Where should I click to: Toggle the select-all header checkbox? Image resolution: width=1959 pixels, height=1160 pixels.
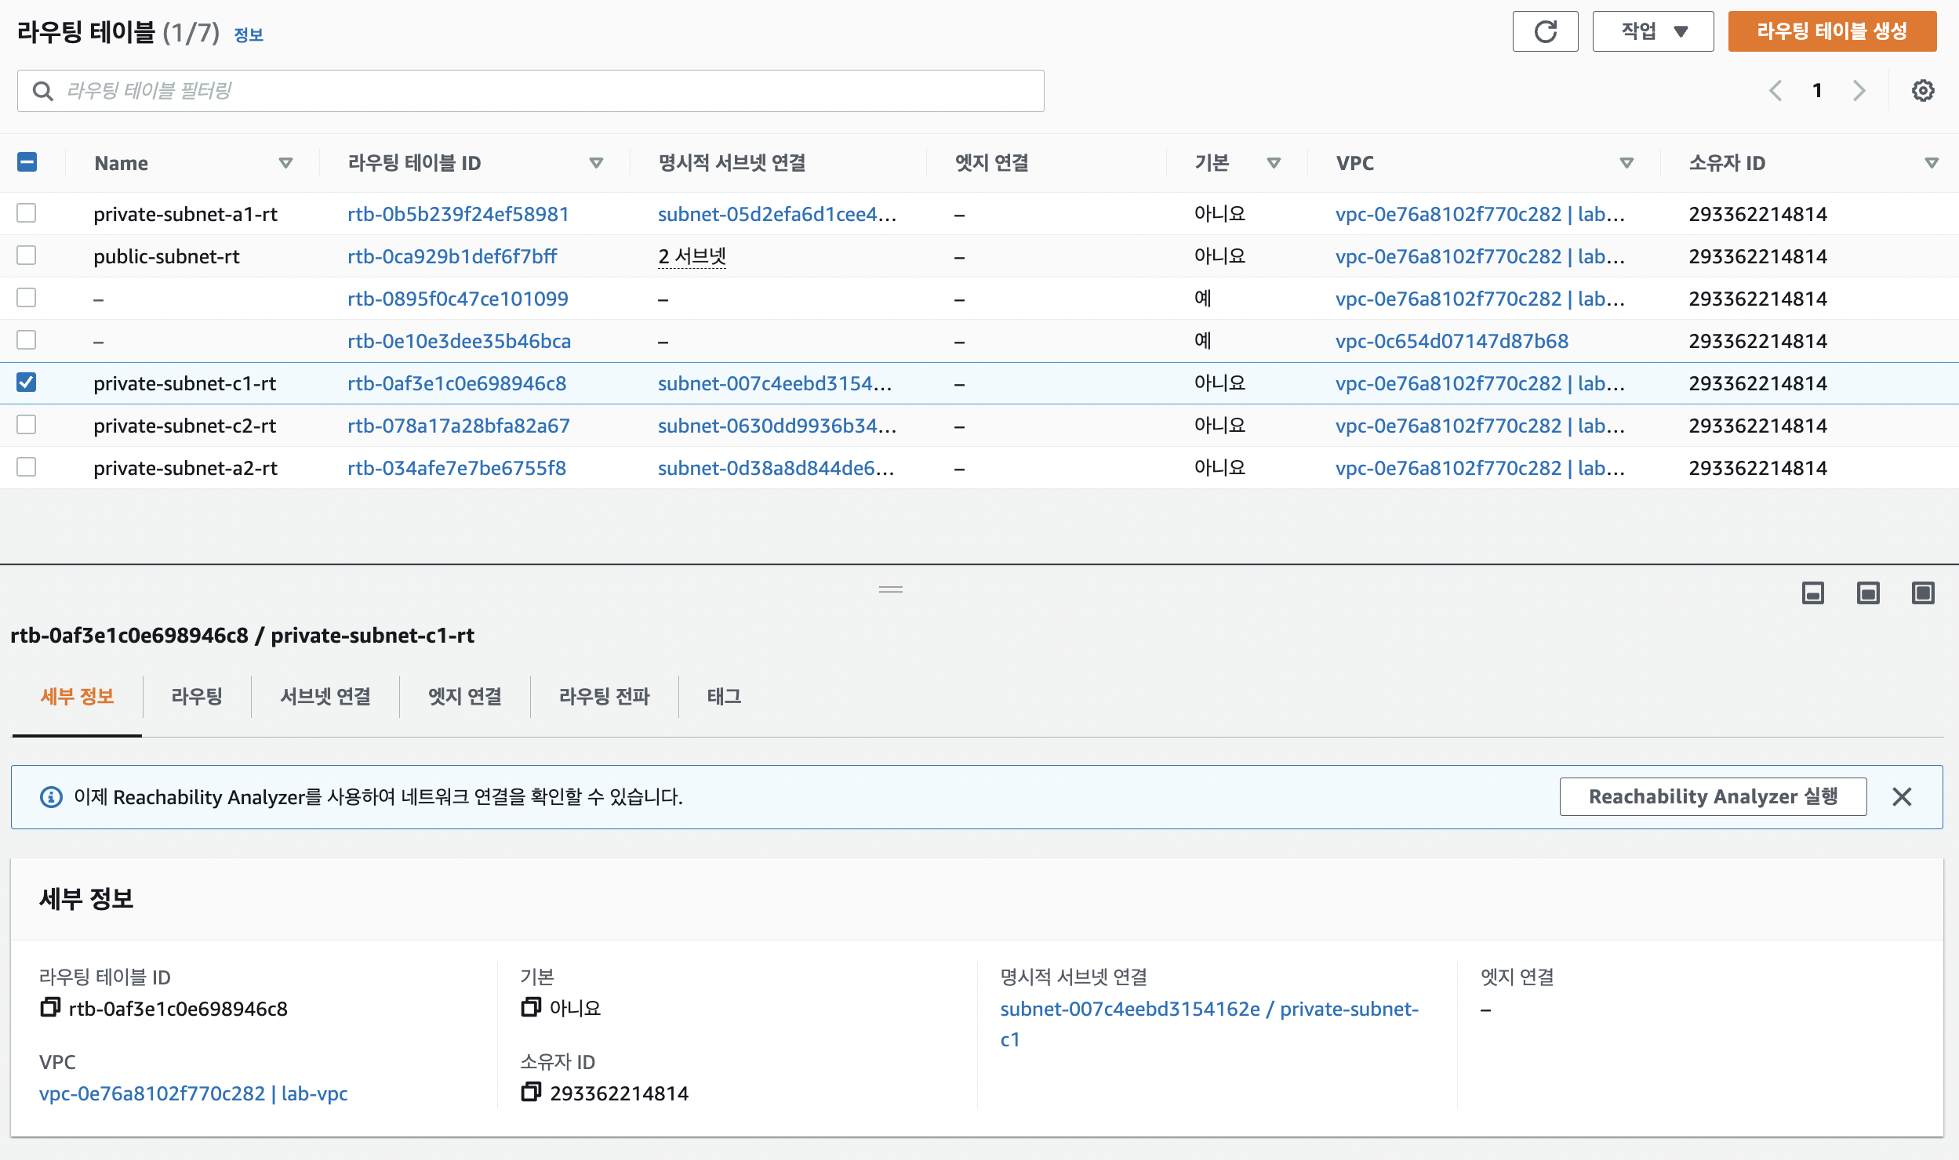[27, 162]
